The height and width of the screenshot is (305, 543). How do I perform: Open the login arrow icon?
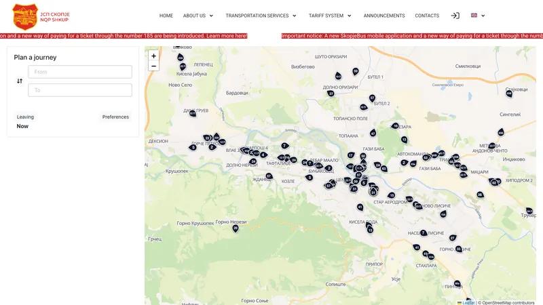click(455, 16)
